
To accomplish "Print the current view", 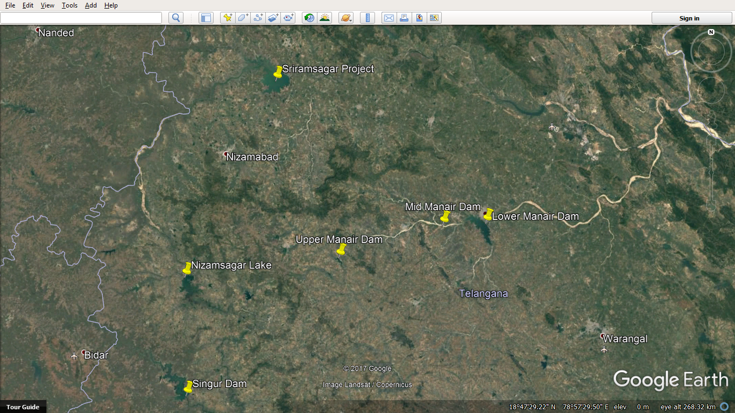I will 405,17.
